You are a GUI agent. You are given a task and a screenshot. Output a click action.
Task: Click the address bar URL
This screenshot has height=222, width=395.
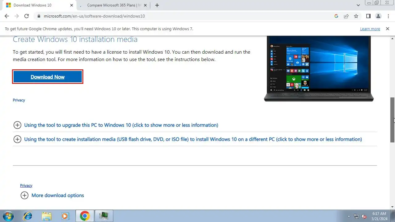point(94,16)
